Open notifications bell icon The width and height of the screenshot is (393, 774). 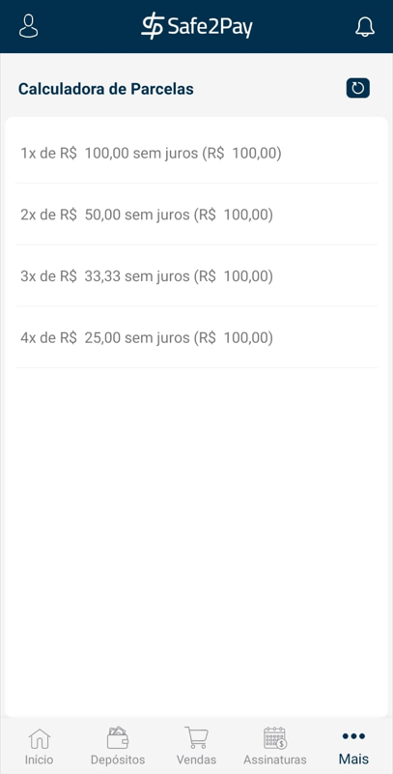pos(365,27)
